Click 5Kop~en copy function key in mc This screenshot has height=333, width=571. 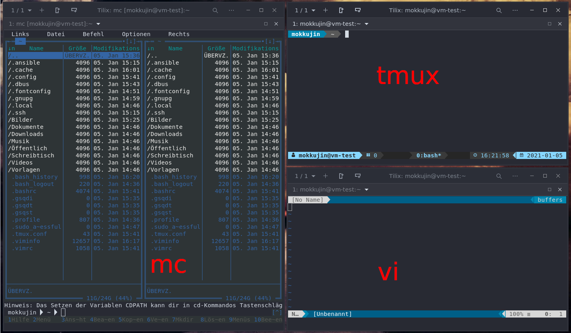pos(131,320)
